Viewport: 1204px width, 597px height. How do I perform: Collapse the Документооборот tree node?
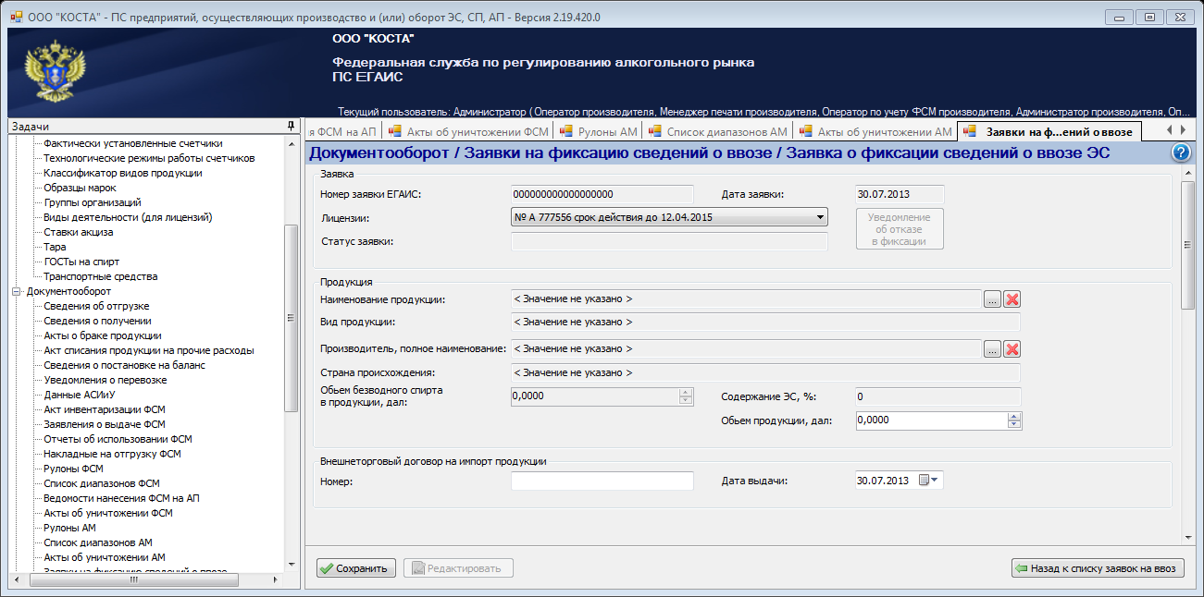tap(16, 291)
